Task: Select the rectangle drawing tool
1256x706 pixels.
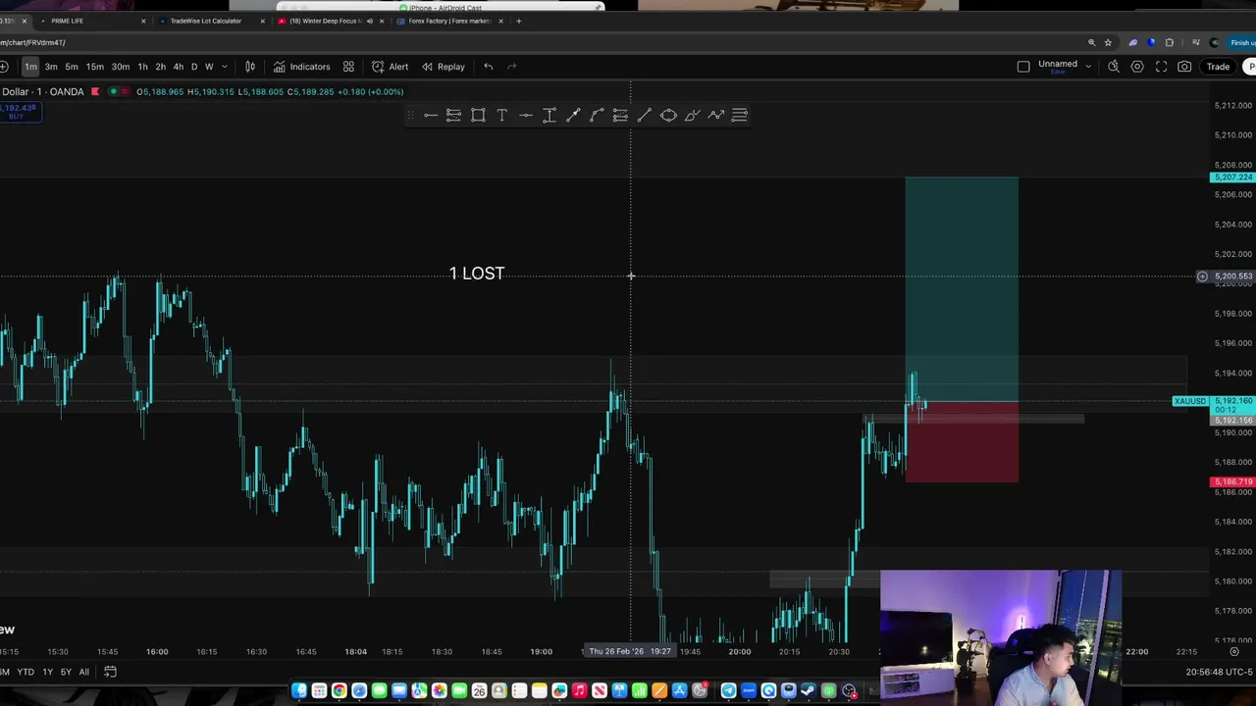Action: coord(478,116)
